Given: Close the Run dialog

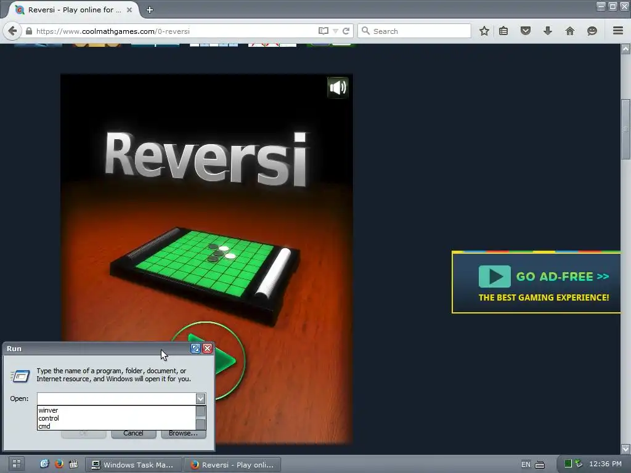Looking at the screenshot, I should click(x=207, y=349).
